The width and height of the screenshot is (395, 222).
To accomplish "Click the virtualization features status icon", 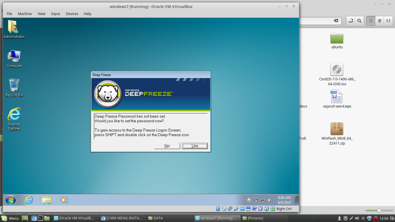I will 260,209.
